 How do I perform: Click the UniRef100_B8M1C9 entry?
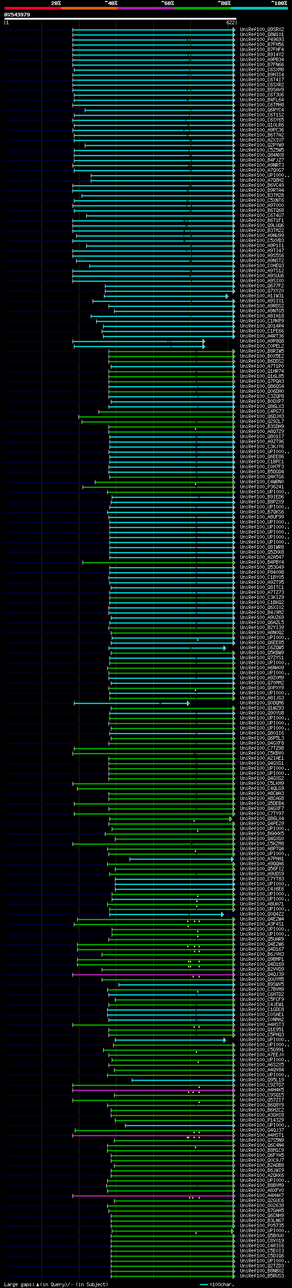coord(262,1150)
